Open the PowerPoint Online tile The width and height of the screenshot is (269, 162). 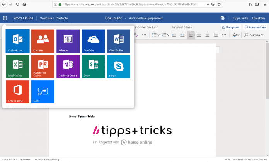(43, 66)
